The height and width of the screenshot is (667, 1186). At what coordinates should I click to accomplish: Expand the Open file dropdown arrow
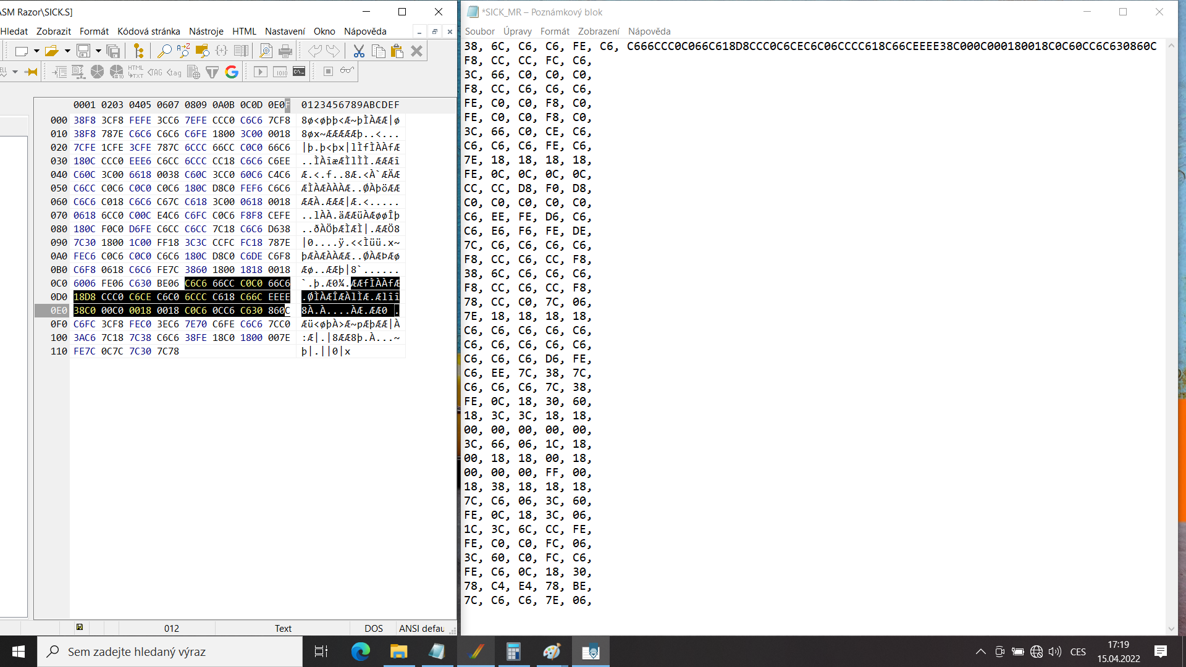click(67, 51)
